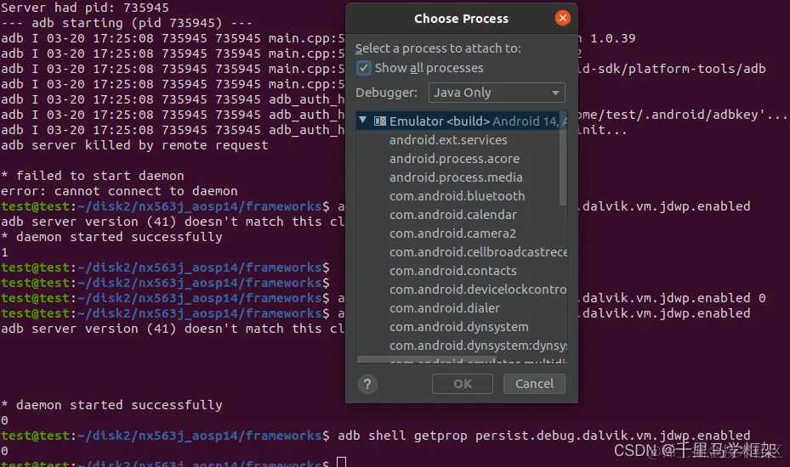Click 'Select a process to attach to:' label
Image resolution: width=790 pixels, height=467 pixels.
(438, 48)
